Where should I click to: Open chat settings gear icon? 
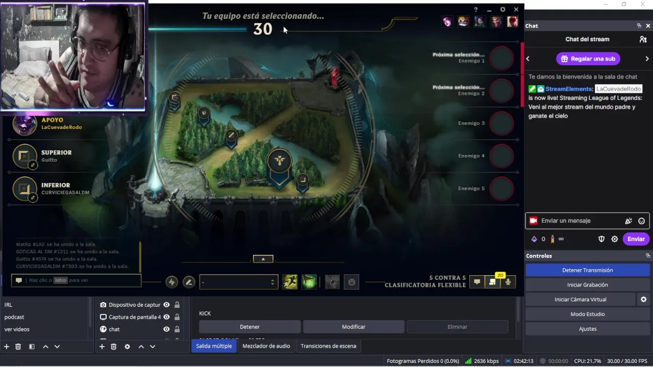coord(615,239)
